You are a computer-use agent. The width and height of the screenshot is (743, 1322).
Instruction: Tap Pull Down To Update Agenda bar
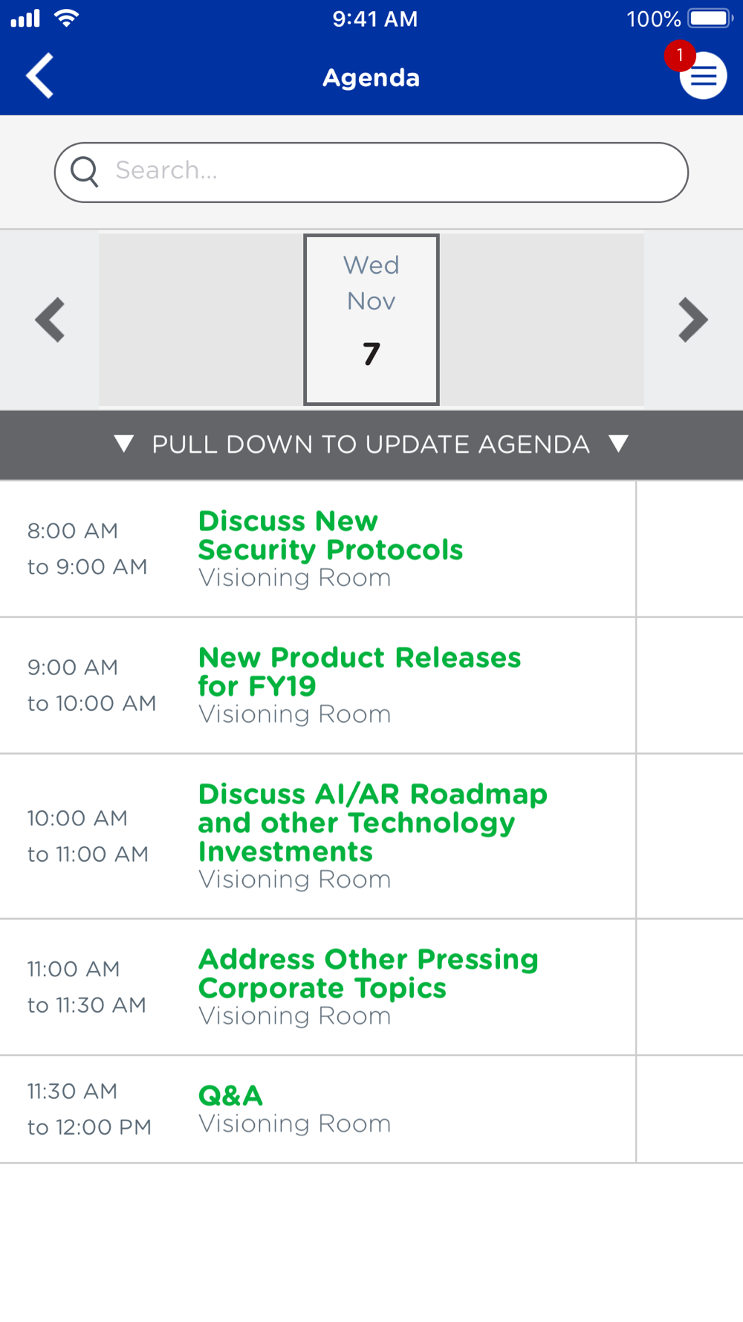[x=371, y=445]
